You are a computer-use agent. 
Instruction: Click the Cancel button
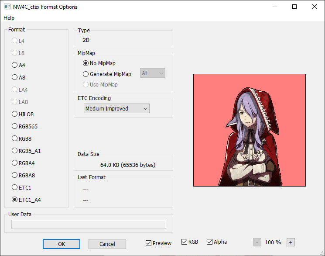pyautogui.click(x=107, y=244)
